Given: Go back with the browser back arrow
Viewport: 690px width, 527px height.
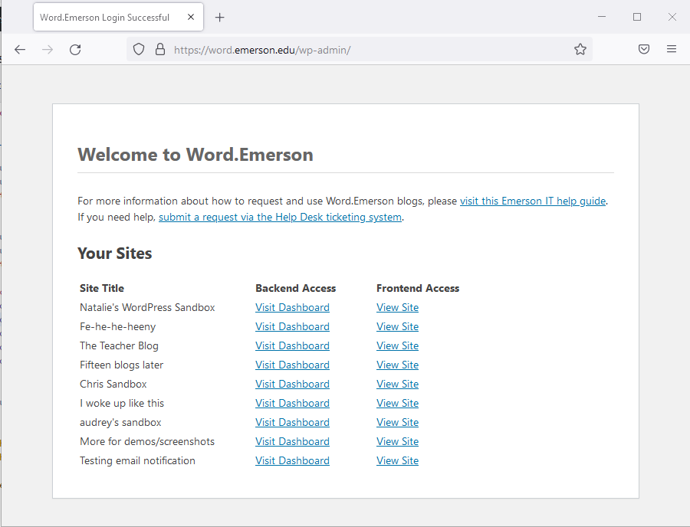Looking at the screenshot, I should (20, 50).
